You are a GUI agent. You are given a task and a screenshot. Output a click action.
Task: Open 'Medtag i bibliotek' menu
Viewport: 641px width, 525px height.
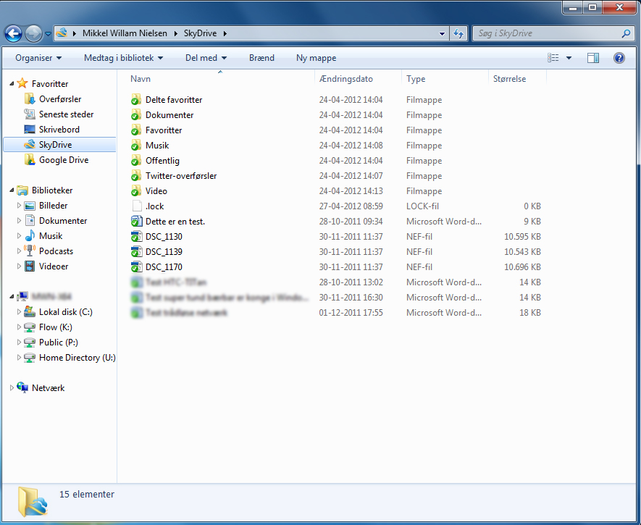(123, 58)
